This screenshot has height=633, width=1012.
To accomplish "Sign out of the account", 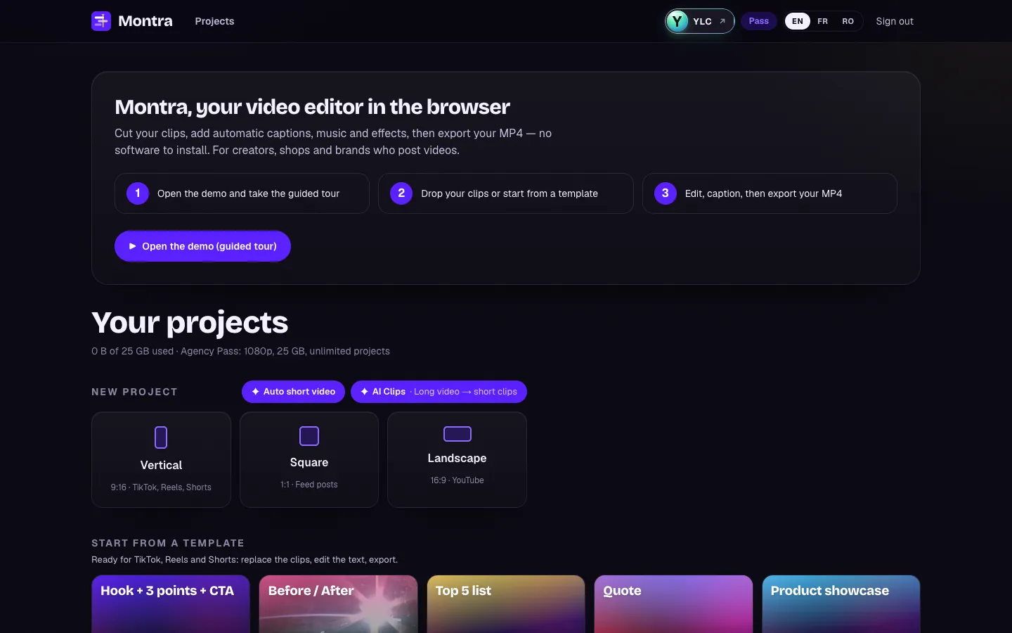I will click(895, 21).
